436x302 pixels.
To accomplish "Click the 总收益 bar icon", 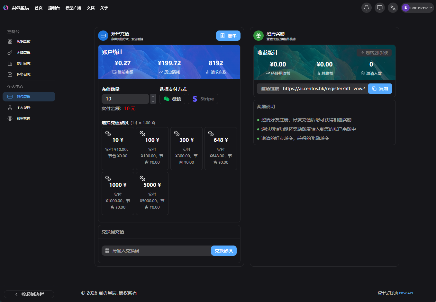I will [318, 73].
